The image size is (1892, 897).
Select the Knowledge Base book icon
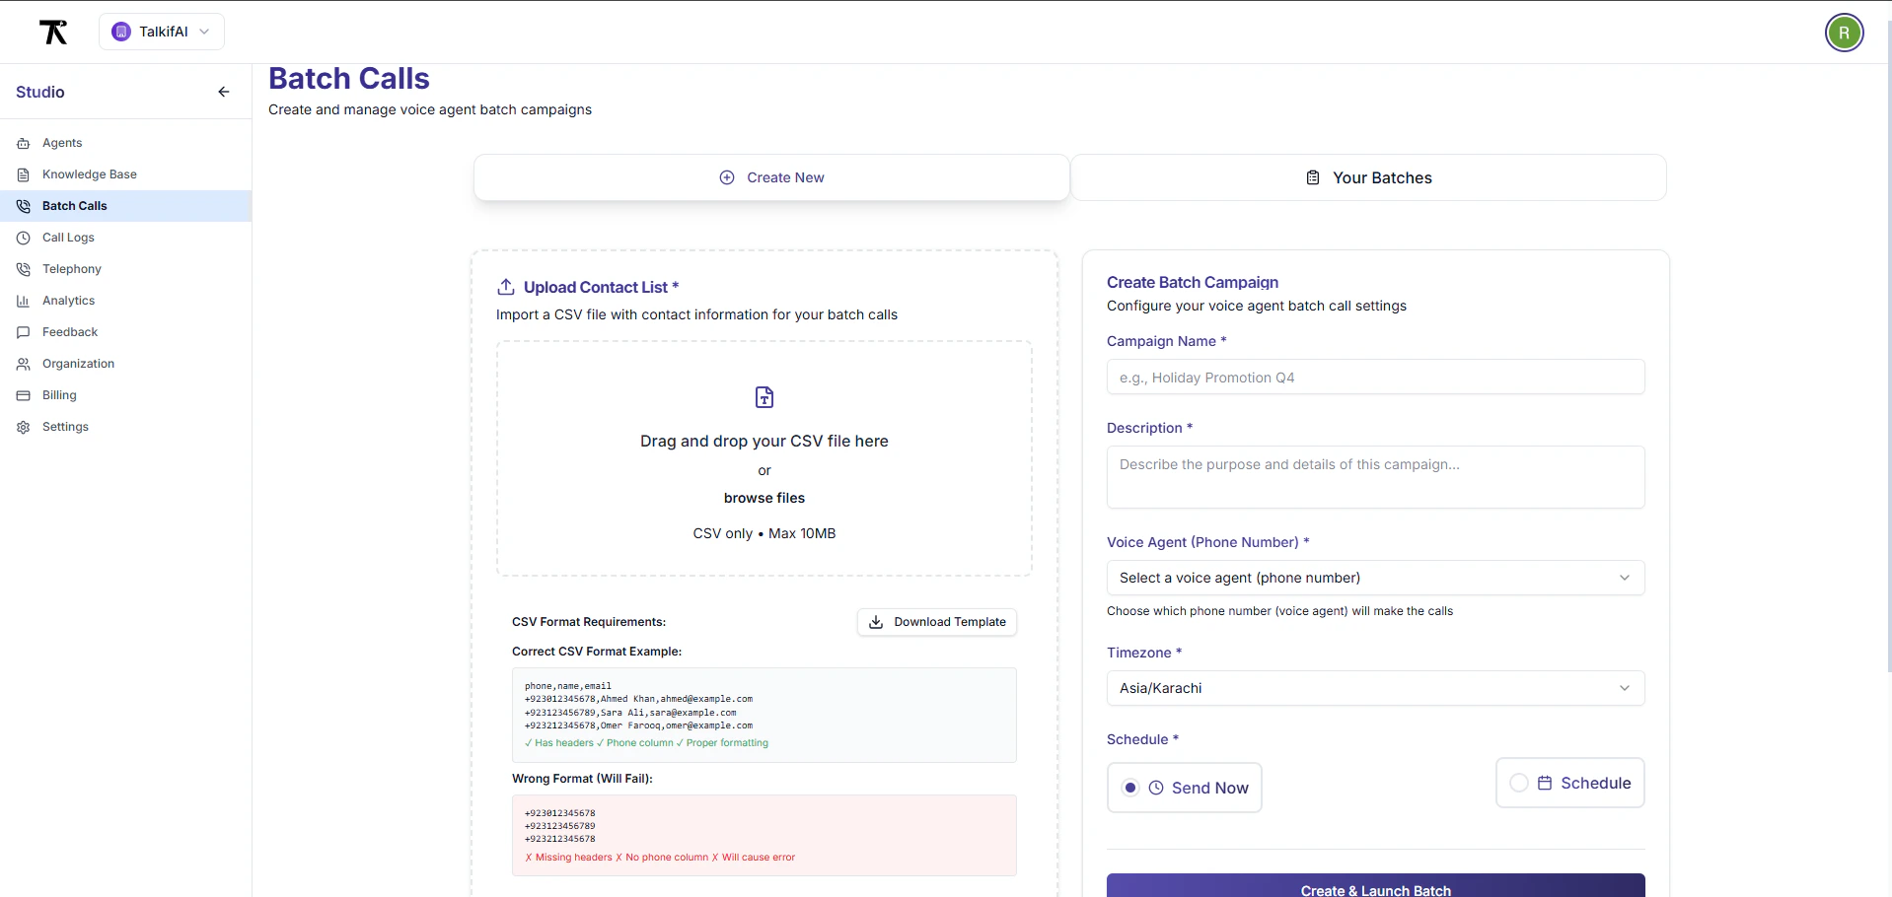[23, 174]
